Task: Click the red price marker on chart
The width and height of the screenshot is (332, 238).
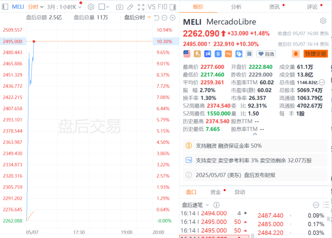Action: [34, 41]
